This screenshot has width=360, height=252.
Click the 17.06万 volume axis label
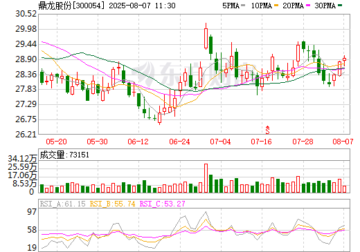[22, 175]
